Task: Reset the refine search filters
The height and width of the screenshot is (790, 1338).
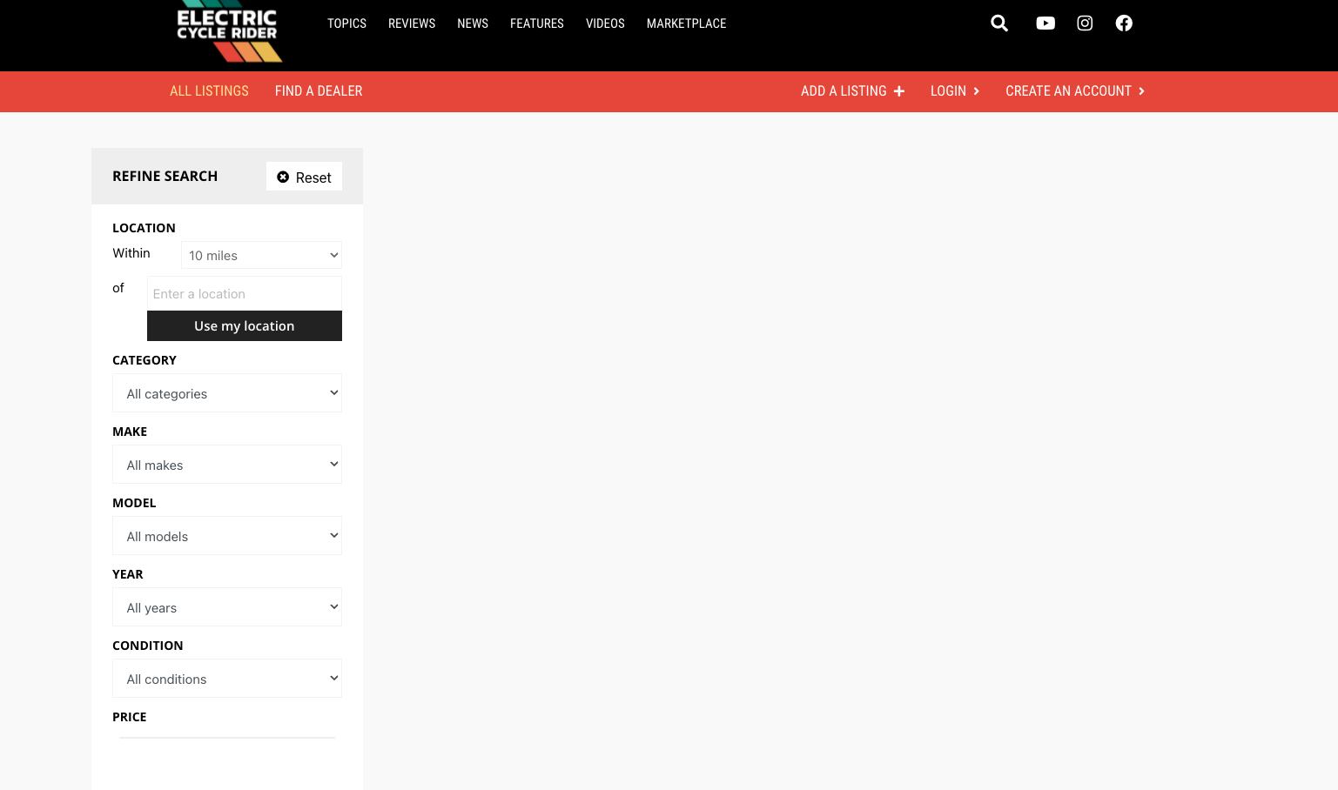Action: [304, 177]
